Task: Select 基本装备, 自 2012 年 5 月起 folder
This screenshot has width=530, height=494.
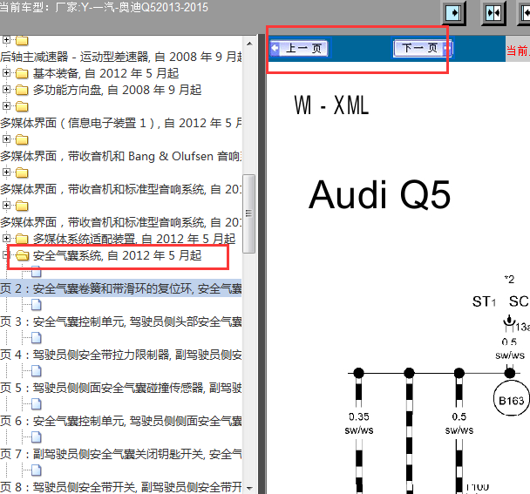Action: click(105, 73)
